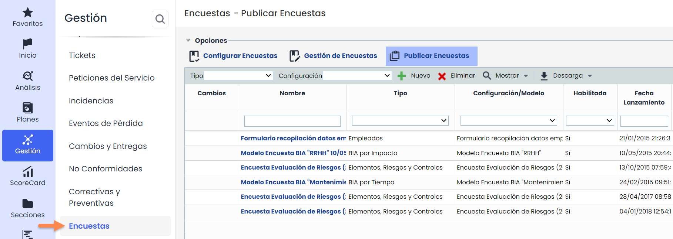Open the Tipo dropdown in toolbar

[238, 76]
